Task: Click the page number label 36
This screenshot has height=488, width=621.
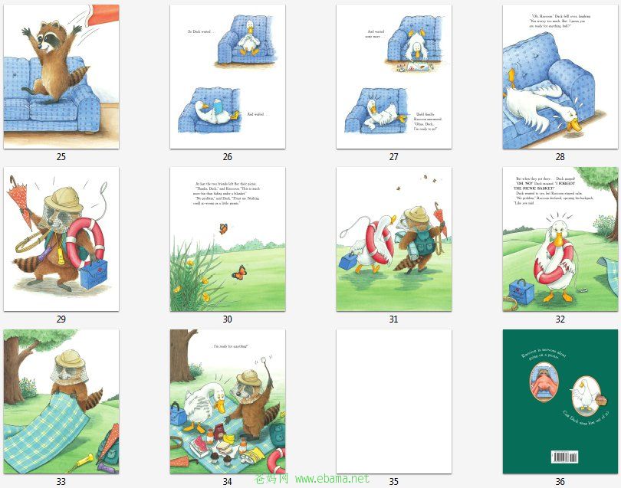Action: coord(560,482)
